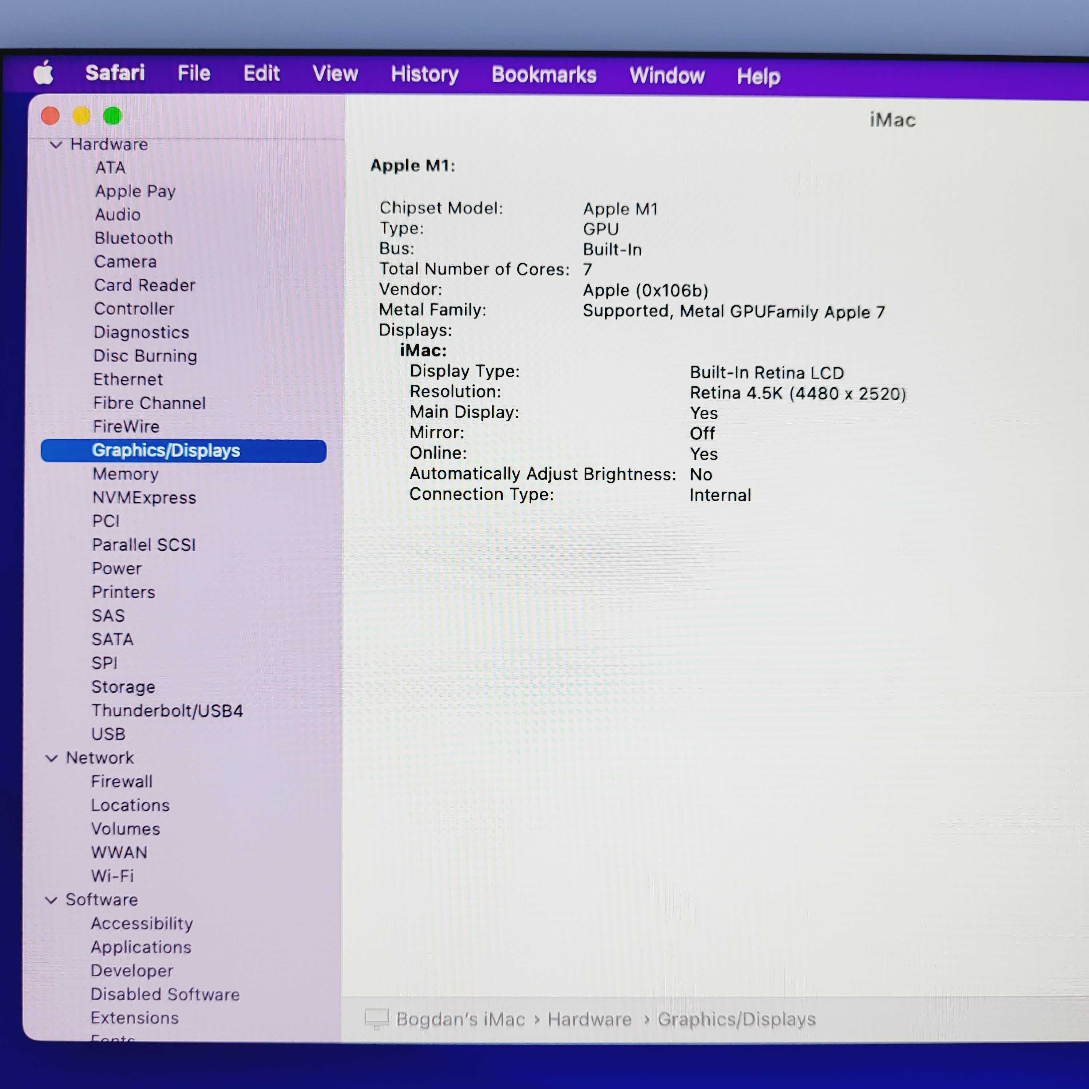The height and width of the screenshot is (1089, 1089).
Task: Select NVMExpress in the sidebar
Action: (x=144, y=498)
